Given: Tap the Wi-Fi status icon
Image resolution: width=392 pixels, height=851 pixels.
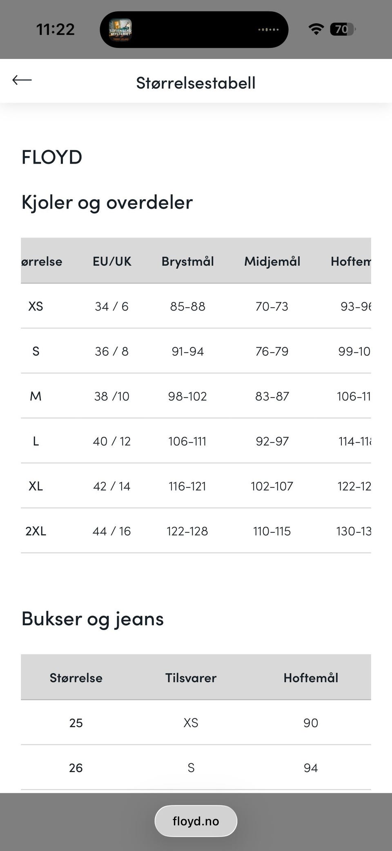Looking at the screenshot, I should (316, 29).
